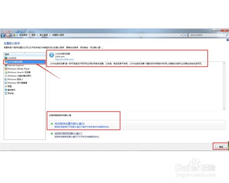Click the Windows Media Player list icon

click(6, 69)
